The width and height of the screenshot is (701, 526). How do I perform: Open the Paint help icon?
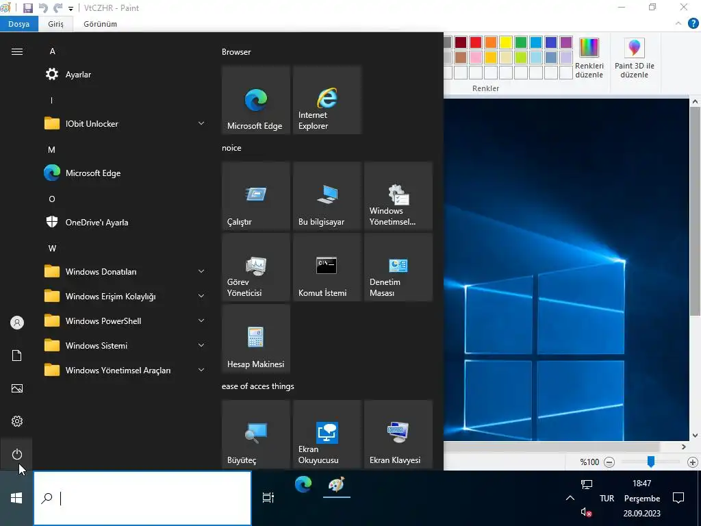coord(693,24)
